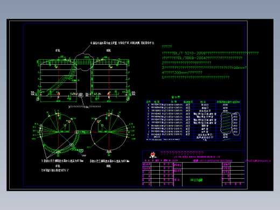Select the cyan diagonal line in the left plan view
280x210 pixels.
pyautogui.click(x=71, y=143)
